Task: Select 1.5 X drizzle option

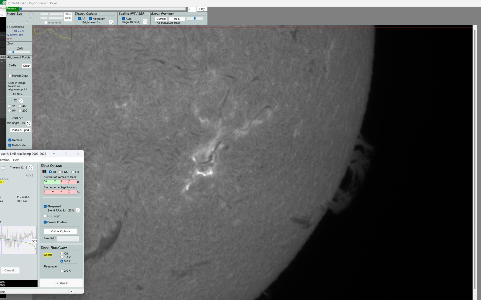Action: 62,257
